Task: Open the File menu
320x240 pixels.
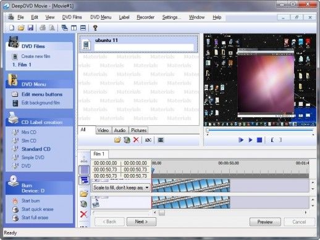Action: point(20,17)
